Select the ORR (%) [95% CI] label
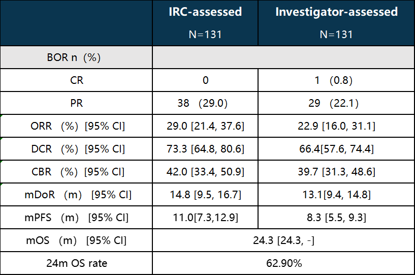Image resolution: width=415 pixels, height=275 pixels. pos(78,126)
